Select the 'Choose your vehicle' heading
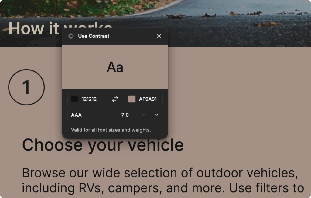This screenshot has height=198, width=311. pos(103,145)
